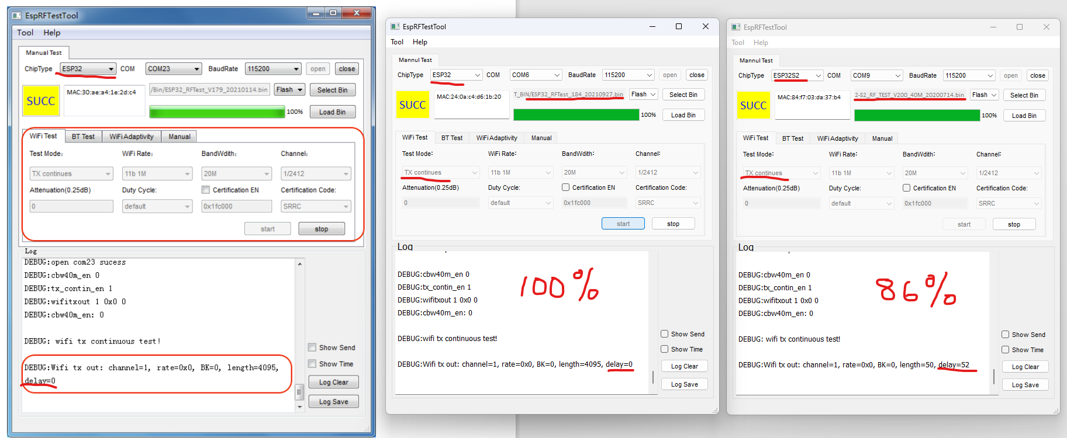Click Load Bin in COM6 window
The width and height of the screenshot is (1067, 438).
point(683,115)
